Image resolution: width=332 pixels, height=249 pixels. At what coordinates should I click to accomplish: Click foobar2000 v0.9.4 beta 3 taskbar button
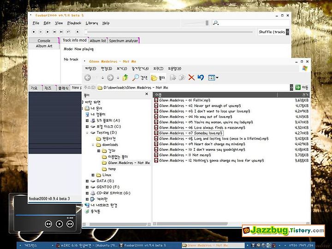[149, 245]
